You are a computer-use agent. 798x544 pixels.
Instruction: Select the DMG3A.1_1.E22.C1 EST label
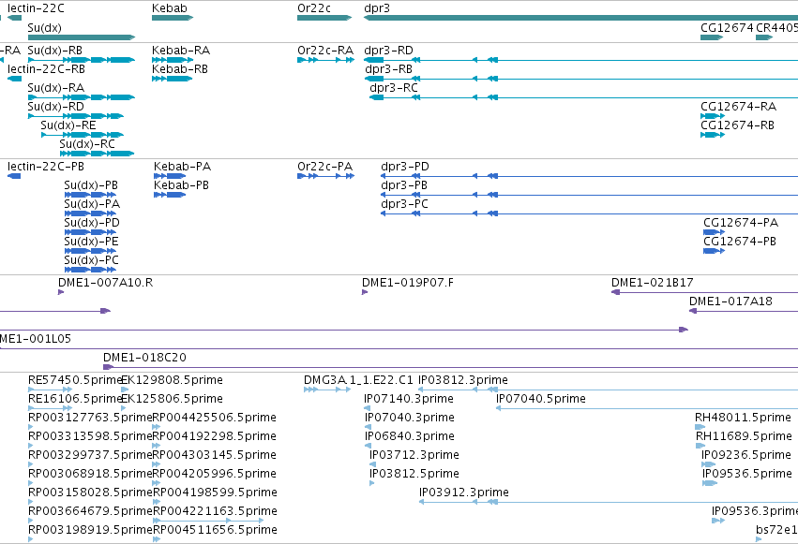[x=359, y=380]
